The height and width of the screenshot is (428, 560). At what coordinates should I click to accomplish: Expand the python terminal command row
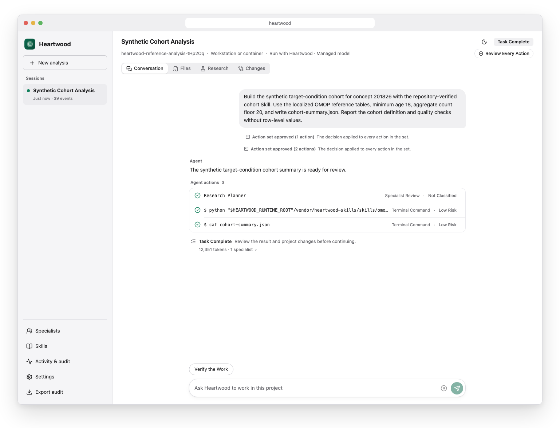tap(327, 210)
